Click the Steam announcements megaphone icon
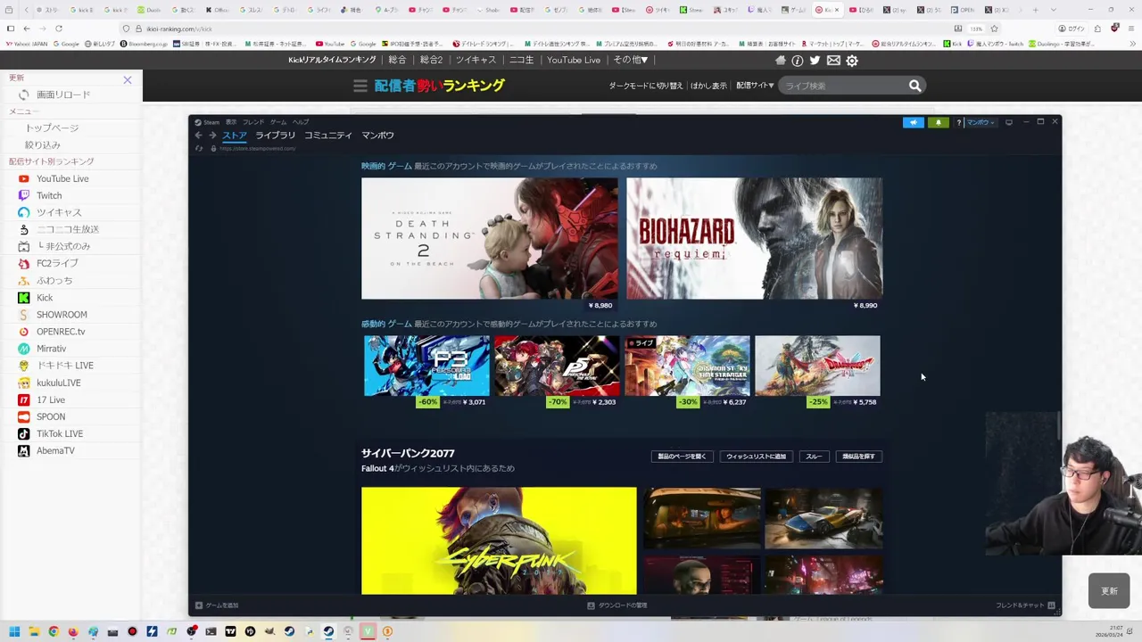Image resolution: width=1142 pixels, height=642 pixels. pos(913,122)
